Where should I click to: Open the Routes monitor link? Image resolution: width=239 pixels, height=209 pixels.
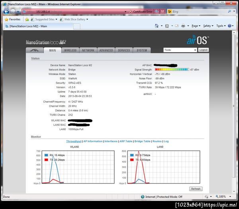157,141
